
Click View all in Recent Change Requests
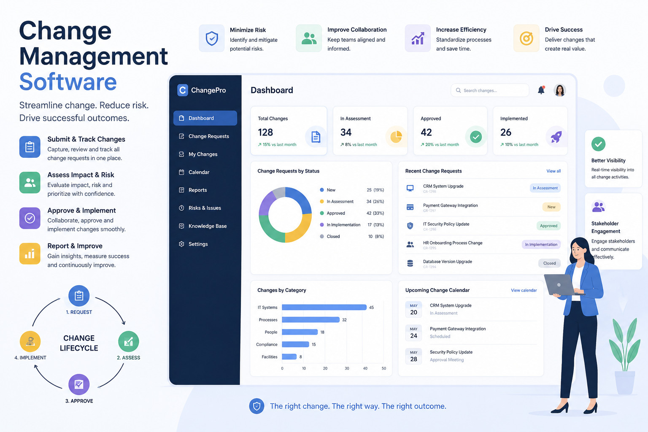(x=553, y=171)
